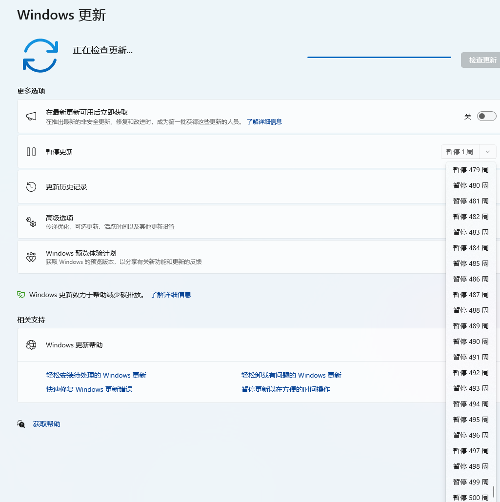Click the pause icon beside 暂停更新
The height and width of the screenshot is (502, 500).
31,152
